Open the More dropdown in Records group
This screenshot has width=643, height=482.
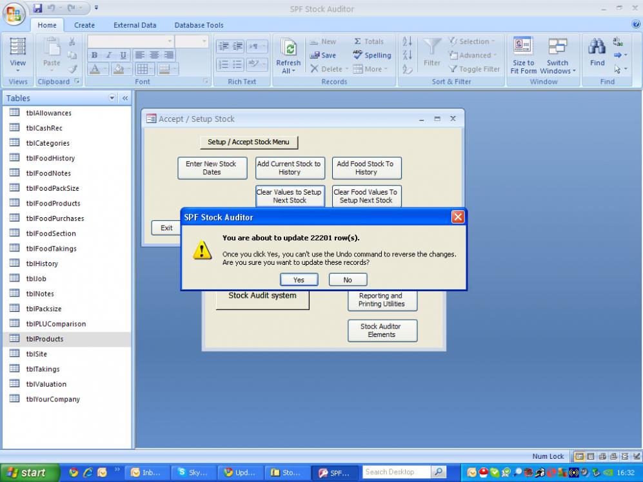pos(370,69)
